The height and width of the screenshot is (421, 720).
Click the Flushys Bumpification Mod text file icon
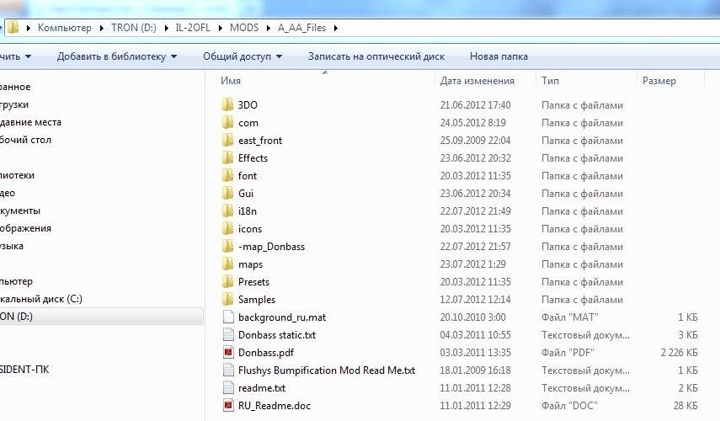(x=228, y=370)
